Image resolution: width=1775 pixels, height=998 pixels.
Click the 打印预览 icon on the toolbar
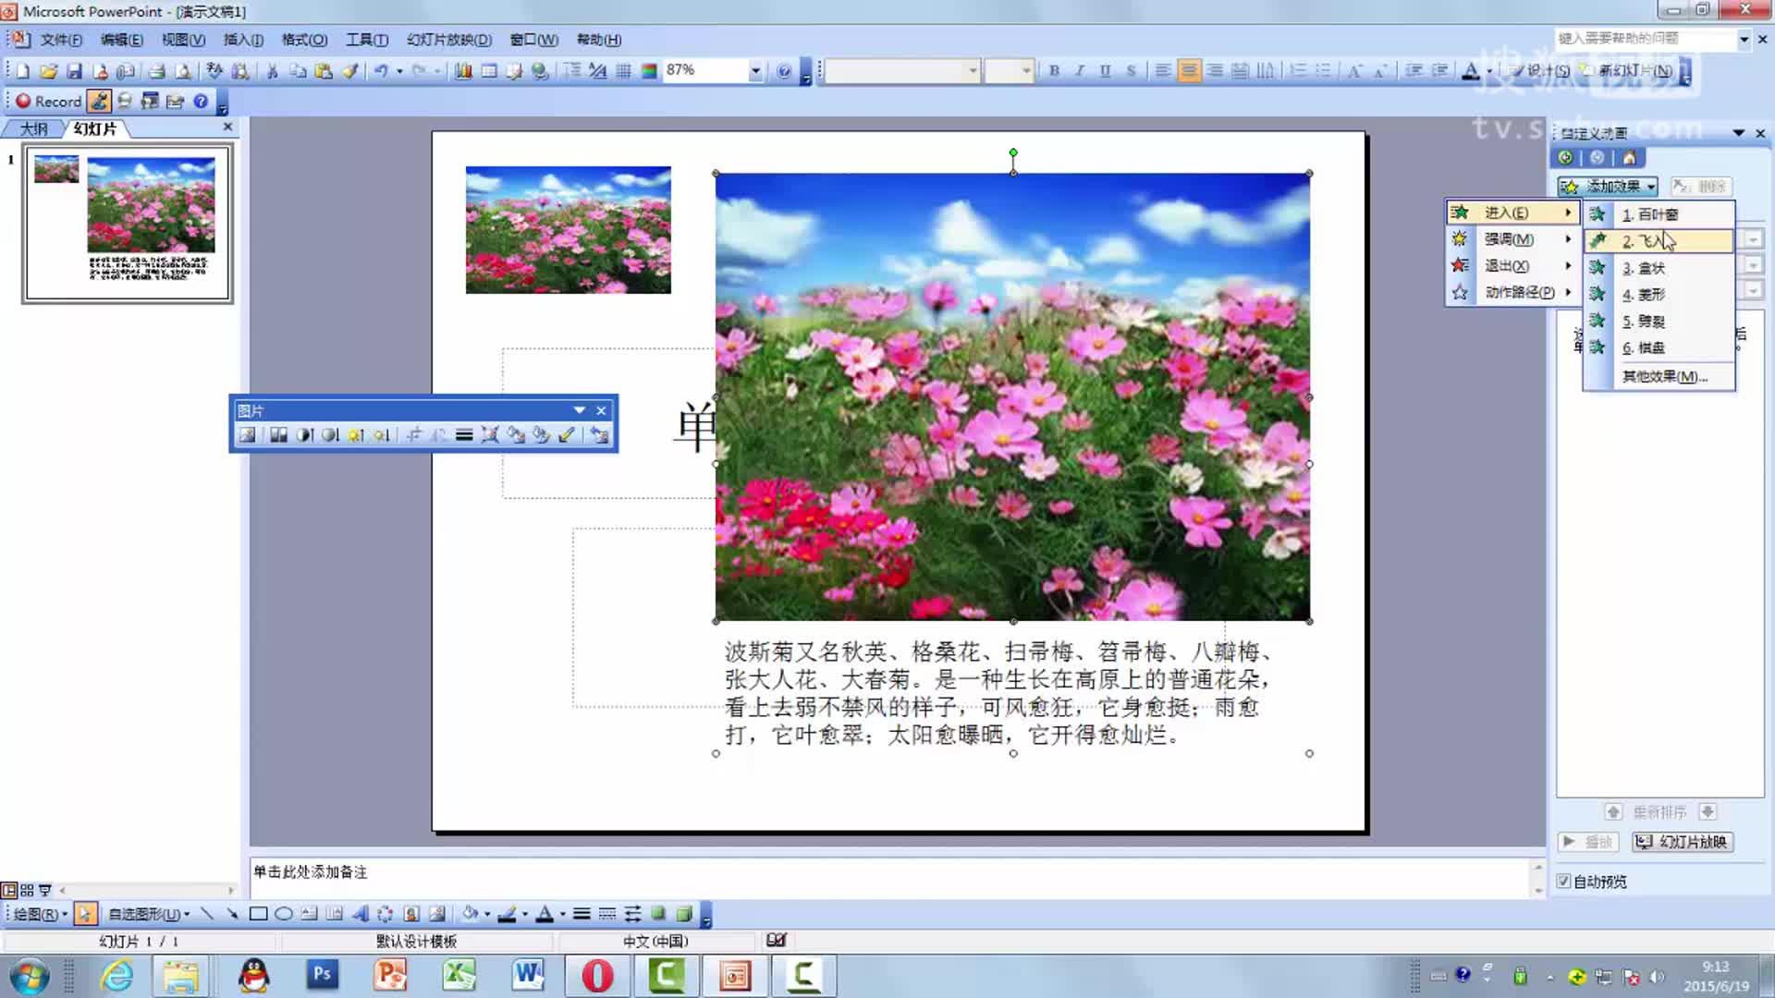185,70
